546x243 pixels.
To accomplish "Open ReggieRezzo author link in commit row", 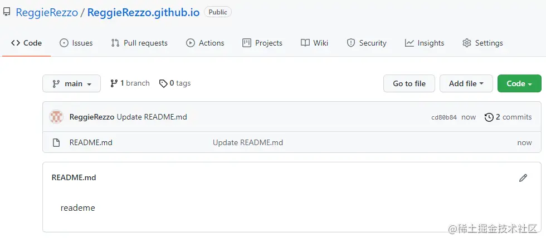I will click(92, 117).
